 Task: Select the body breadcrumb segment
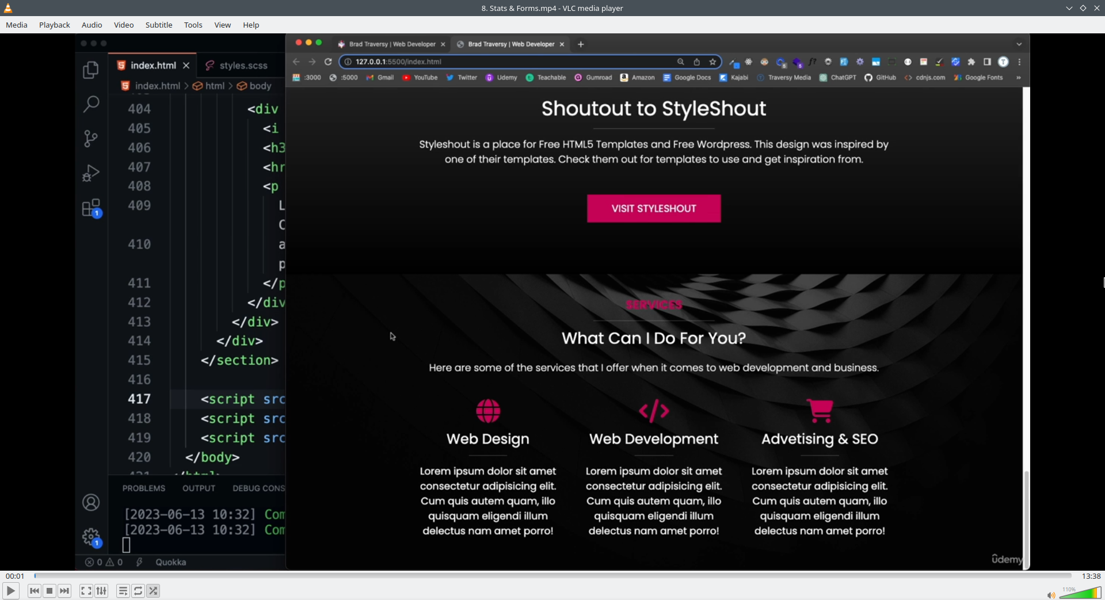(254, 86)
